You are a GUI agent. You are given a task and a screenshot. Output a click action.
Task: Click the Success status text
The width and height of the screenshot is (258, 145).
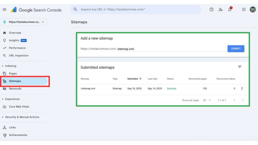(171, 88)
